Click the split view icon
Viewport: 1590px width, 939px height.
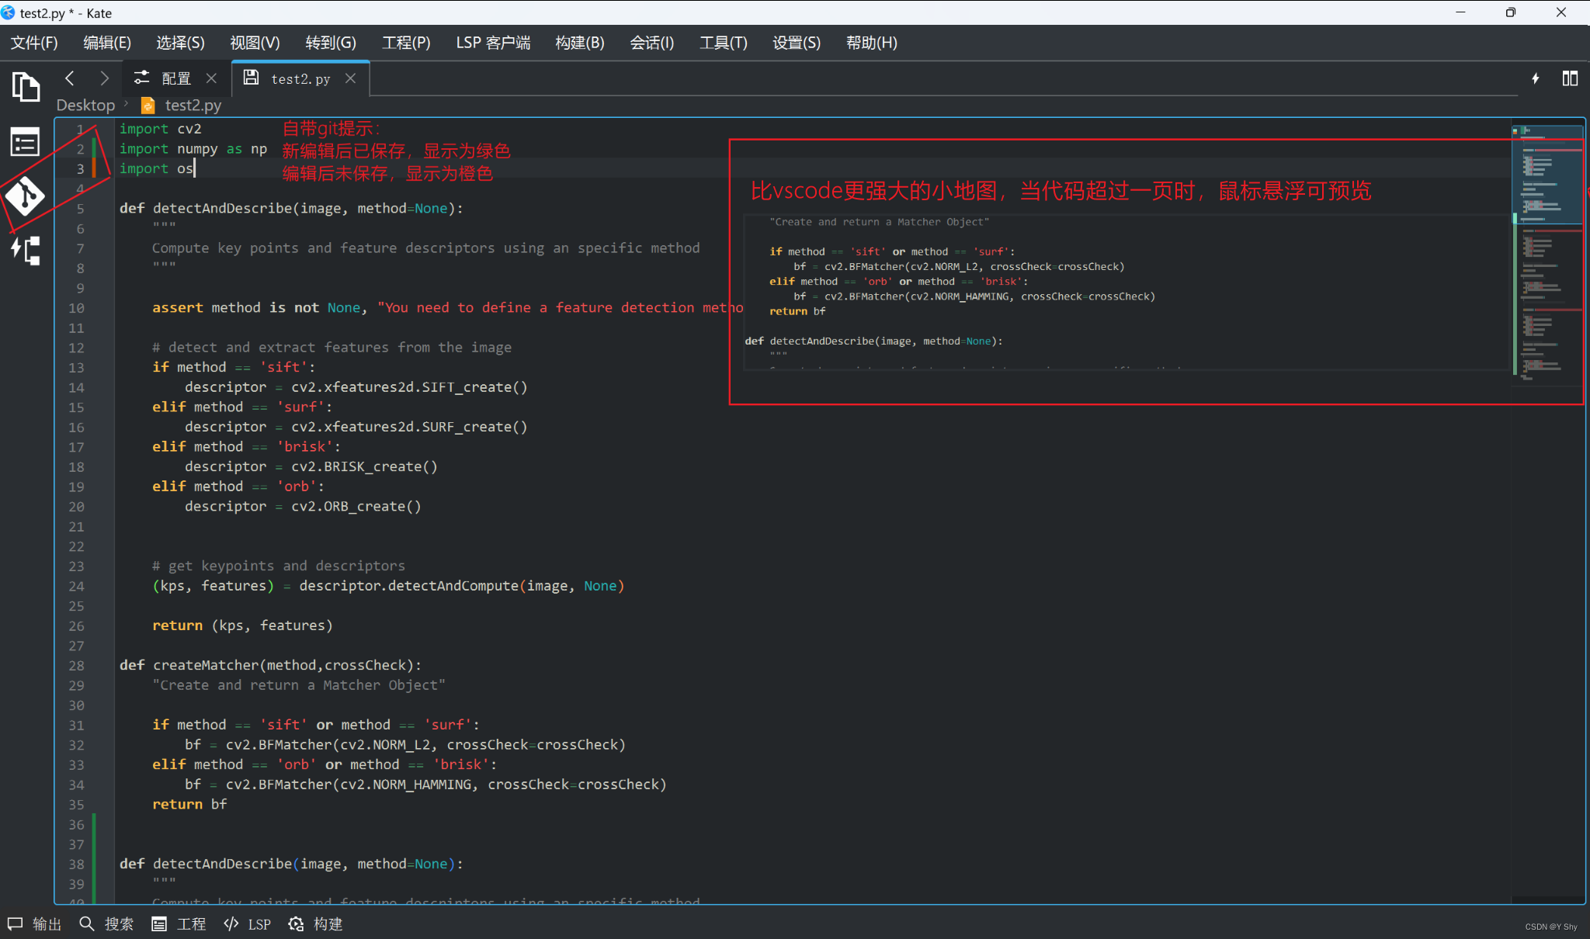click(x=1570, y=78)
